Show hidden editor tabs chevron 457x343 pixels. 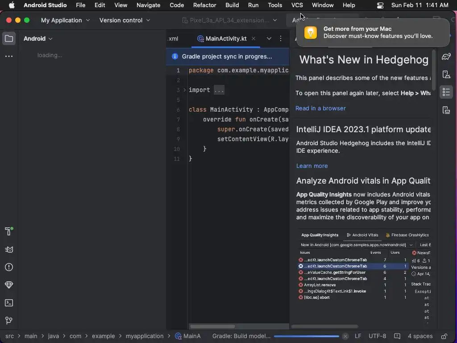[x=269, y=38]
